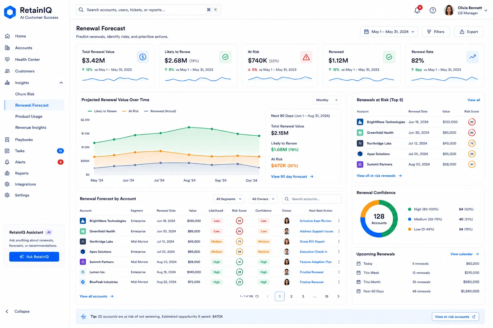Click the Likely to Renew checkmark icon
Image resolution: width=493 pixels, height=328 pixels.
[x=226, y=57]
